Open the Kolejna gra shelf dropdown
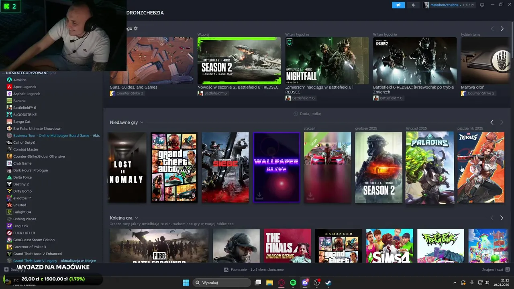 (136, 218)
